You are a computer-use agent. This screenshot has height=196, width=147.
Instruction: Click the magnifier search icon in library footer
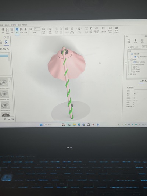5,119
